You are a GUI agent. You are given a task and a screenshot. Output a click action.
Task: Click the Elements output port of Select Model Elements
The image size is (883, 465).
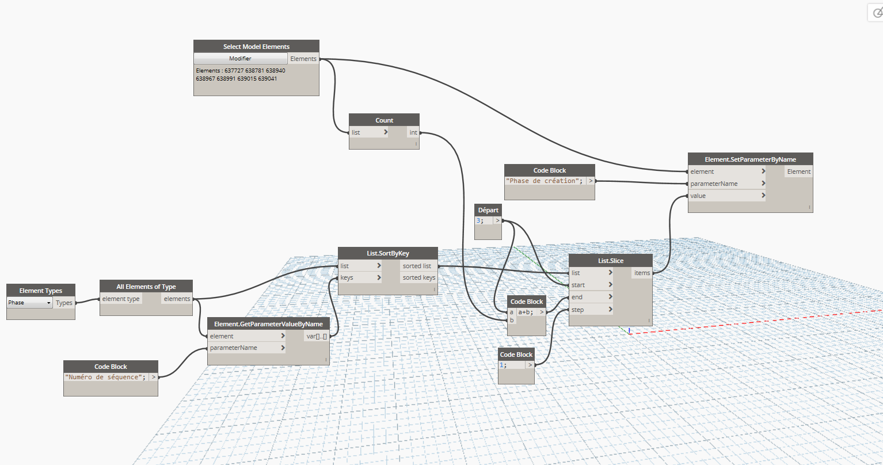(303, 59)
